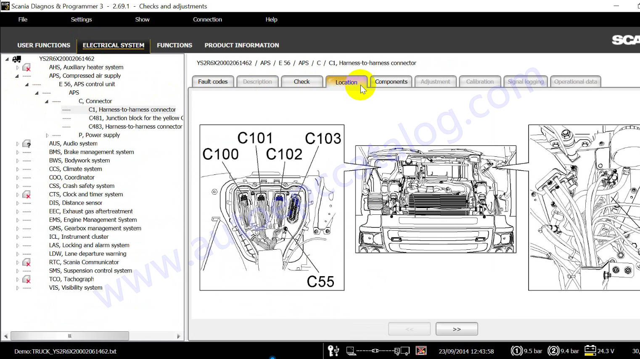The height and width of the screenshot is (359, 640).
Task: Click the crossed-out red icon in status bar
Action: tap(421, 351)
